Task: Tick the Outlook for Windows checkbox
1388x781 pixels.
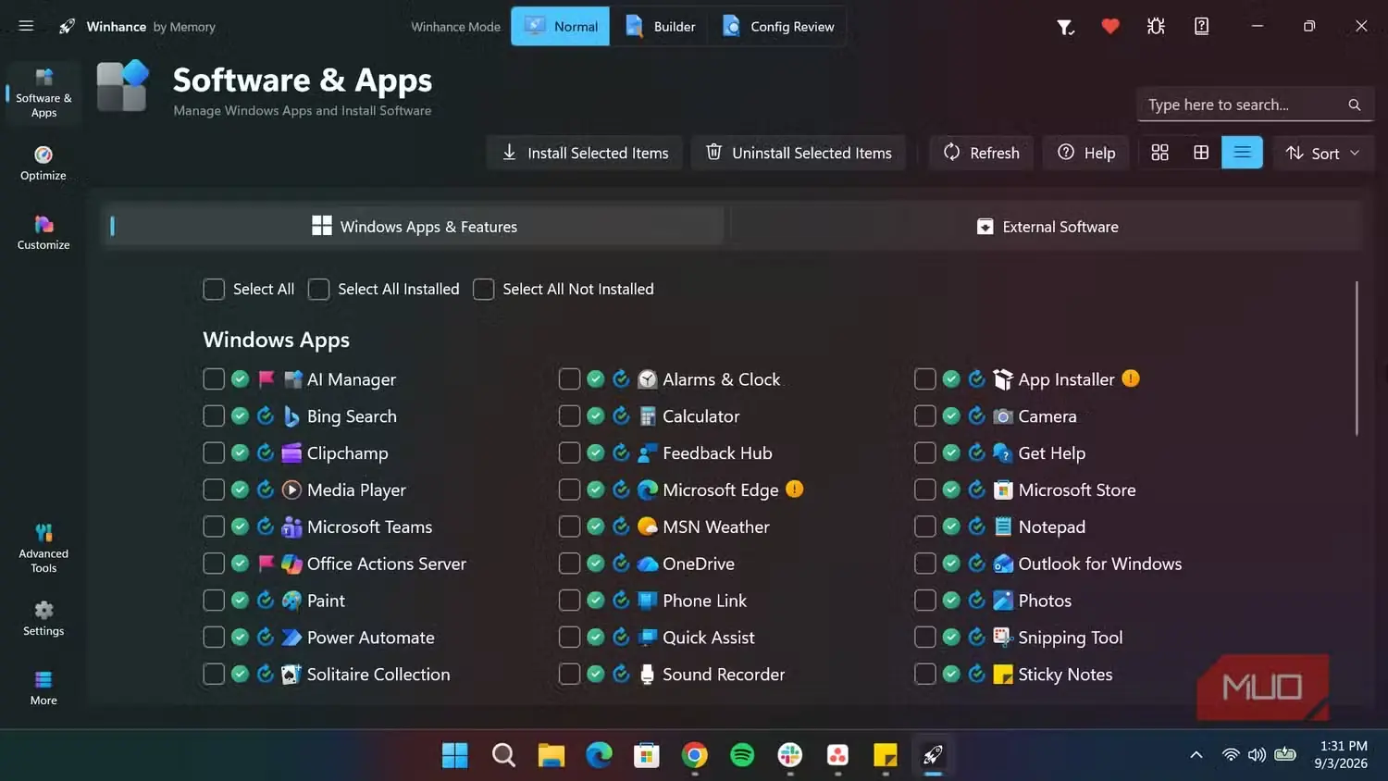Action: (x=924, y=564)
